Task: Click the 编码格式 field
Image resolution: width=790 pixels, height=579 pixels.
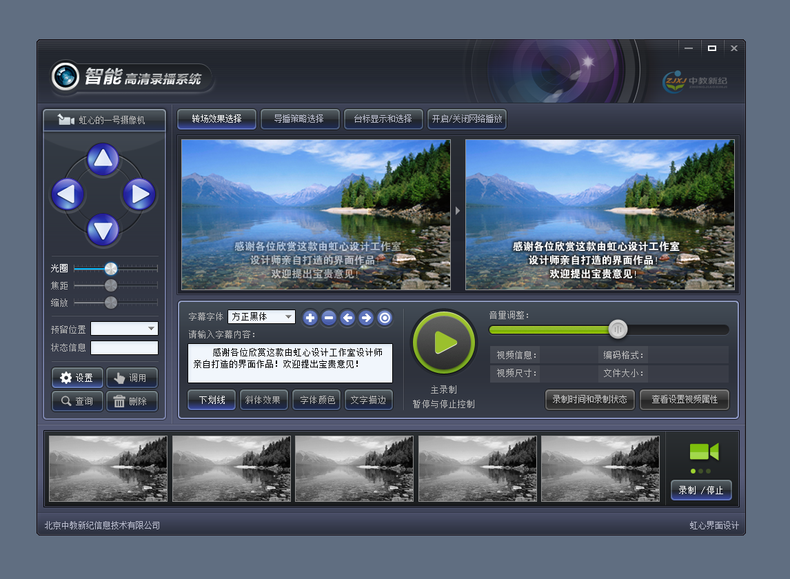Action: pos(663,355)
